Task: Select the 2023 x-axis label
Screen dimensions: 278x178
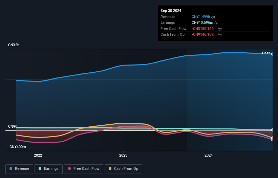Action: coord(123,155)
